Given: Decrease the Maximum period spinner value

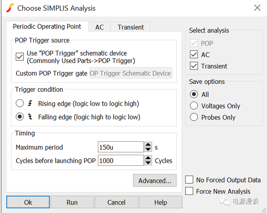Looking at the screenshot, I should pos(148,149).
